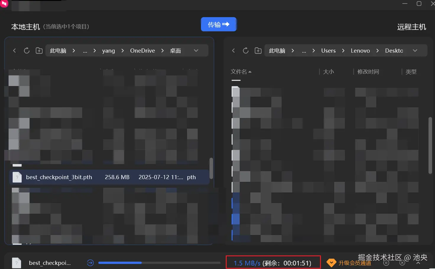Select 桌面 in local breadcrumb
The height and width of the screenshot is (269, 435).
(175, 51)
